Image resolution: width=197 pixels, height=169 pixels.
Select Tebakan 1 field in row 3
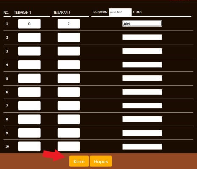coord(29,51)
